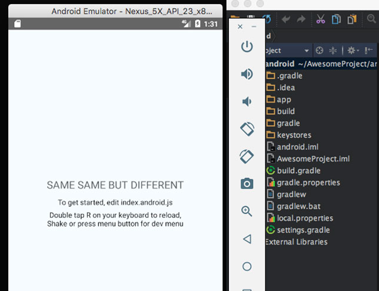Viewport: 379px width, 291px height.
Task: Select the android.iml file
Action: [292, 147]
